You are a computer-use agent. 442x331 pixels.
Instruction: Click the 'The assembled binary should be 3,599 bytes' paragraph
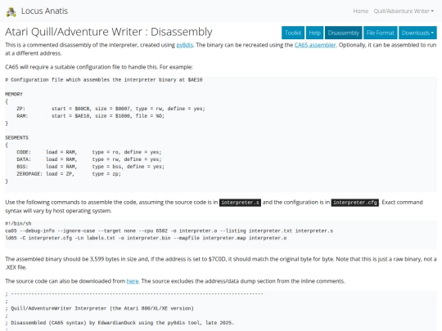pos(221,263)
